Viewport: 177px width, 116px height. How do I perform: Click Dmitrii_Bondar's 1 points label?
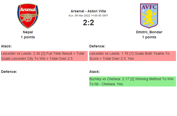tap(149, 37)
